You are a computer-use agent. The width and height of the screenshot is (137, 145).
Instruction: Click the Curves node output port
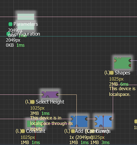[111, 119]
